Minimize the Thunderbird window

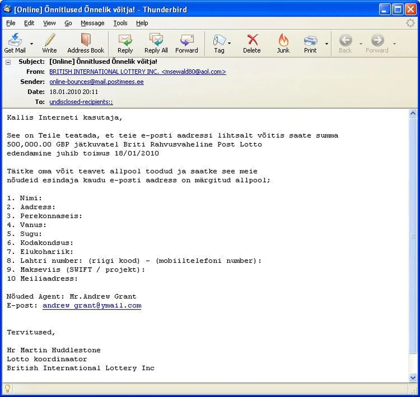(384, 9)
